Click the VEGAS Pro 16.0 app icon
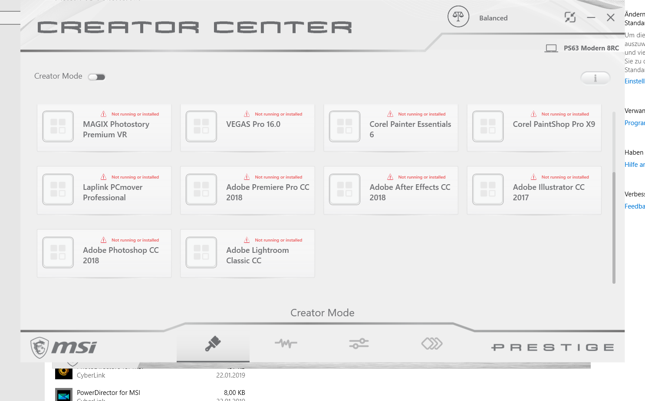Screen dimensions: 645x401 coord(201,126)
